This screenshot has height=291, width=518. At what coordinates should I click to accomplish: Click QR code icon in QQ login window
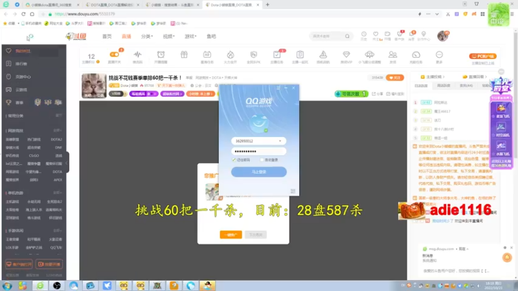293,191
